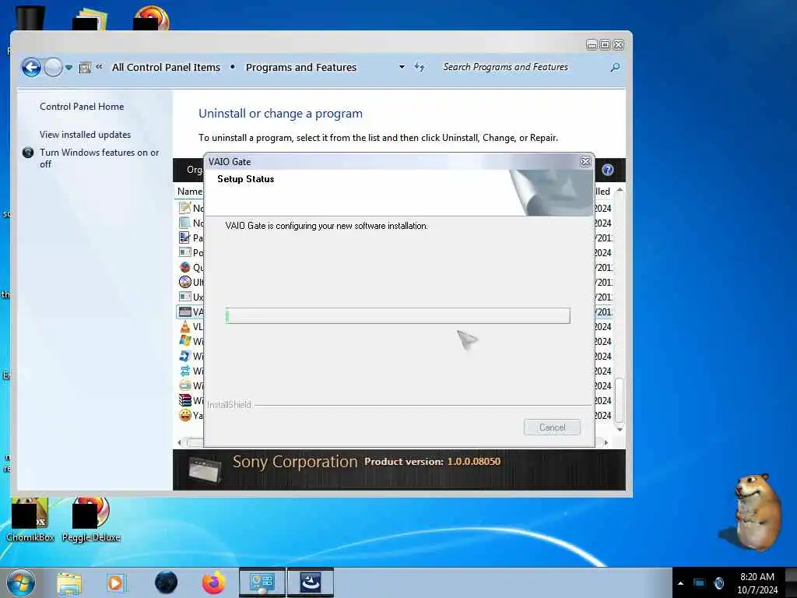This screenshot has width=797, height=598.
Task: Click the Search Programs and Features field
Action: (x=524, y=67)
